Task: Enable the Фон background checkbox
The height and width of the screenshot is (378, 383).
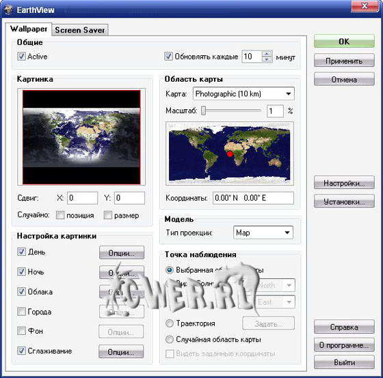Action: (21, 331)
